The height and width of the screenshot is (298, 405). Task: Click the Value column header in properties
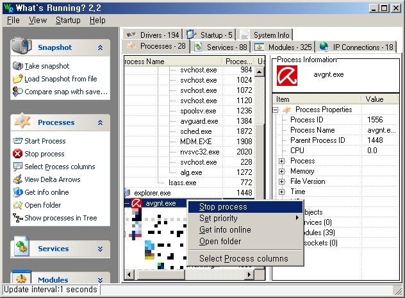click(x=380, y=99)
